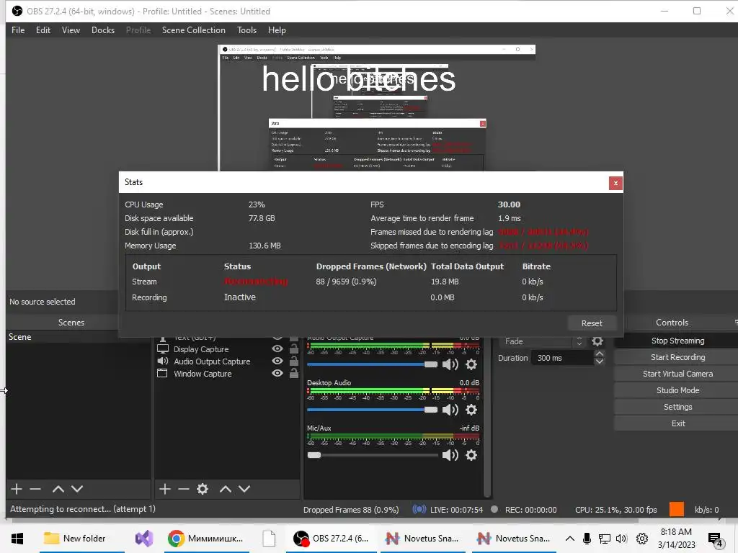Image resolution: width=738 pixels, height=553 pixels.
Task: Open Mic/Aux mixer gear settings
Action: click(471, 455)
